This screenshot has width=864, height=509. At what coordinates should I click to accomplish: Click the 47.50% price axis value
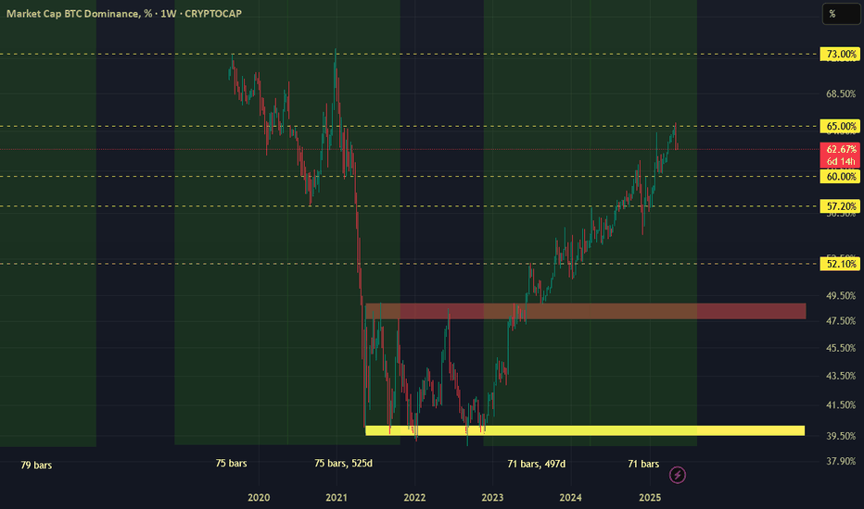click(841, 321)
